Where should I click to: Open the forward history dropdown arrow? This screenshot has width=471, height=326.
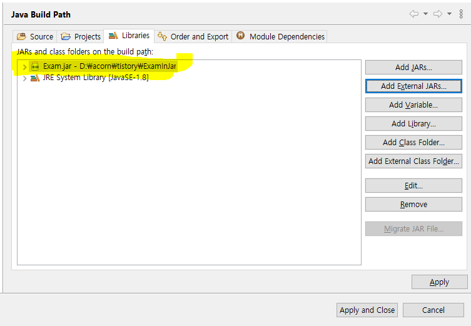(x=449, y=14)
